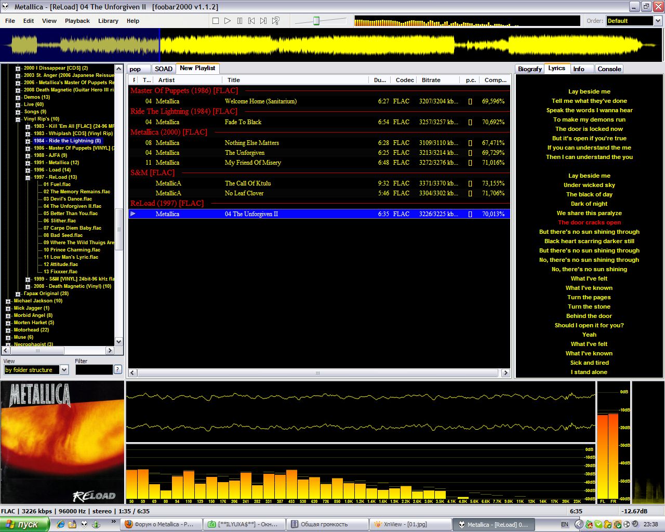Click the random playback icon
This screenshot has width=665, height=532.
[276, 21]
